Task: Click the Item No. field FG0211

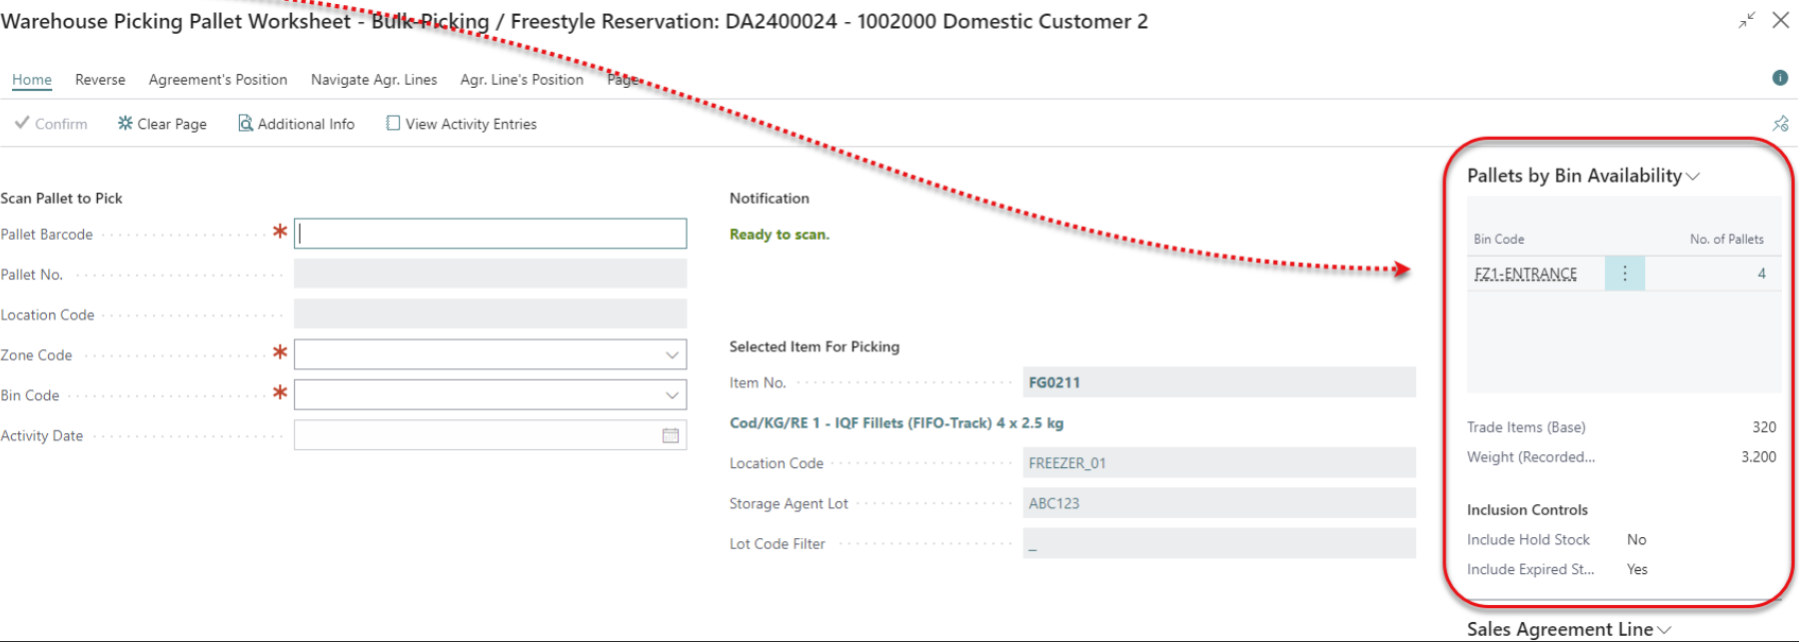Action: [1218, 382]
